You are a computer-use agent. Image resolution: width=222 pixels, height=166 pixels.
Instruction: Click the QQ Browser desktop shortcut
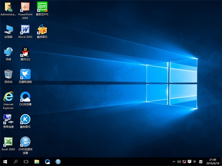click(25, 96)
